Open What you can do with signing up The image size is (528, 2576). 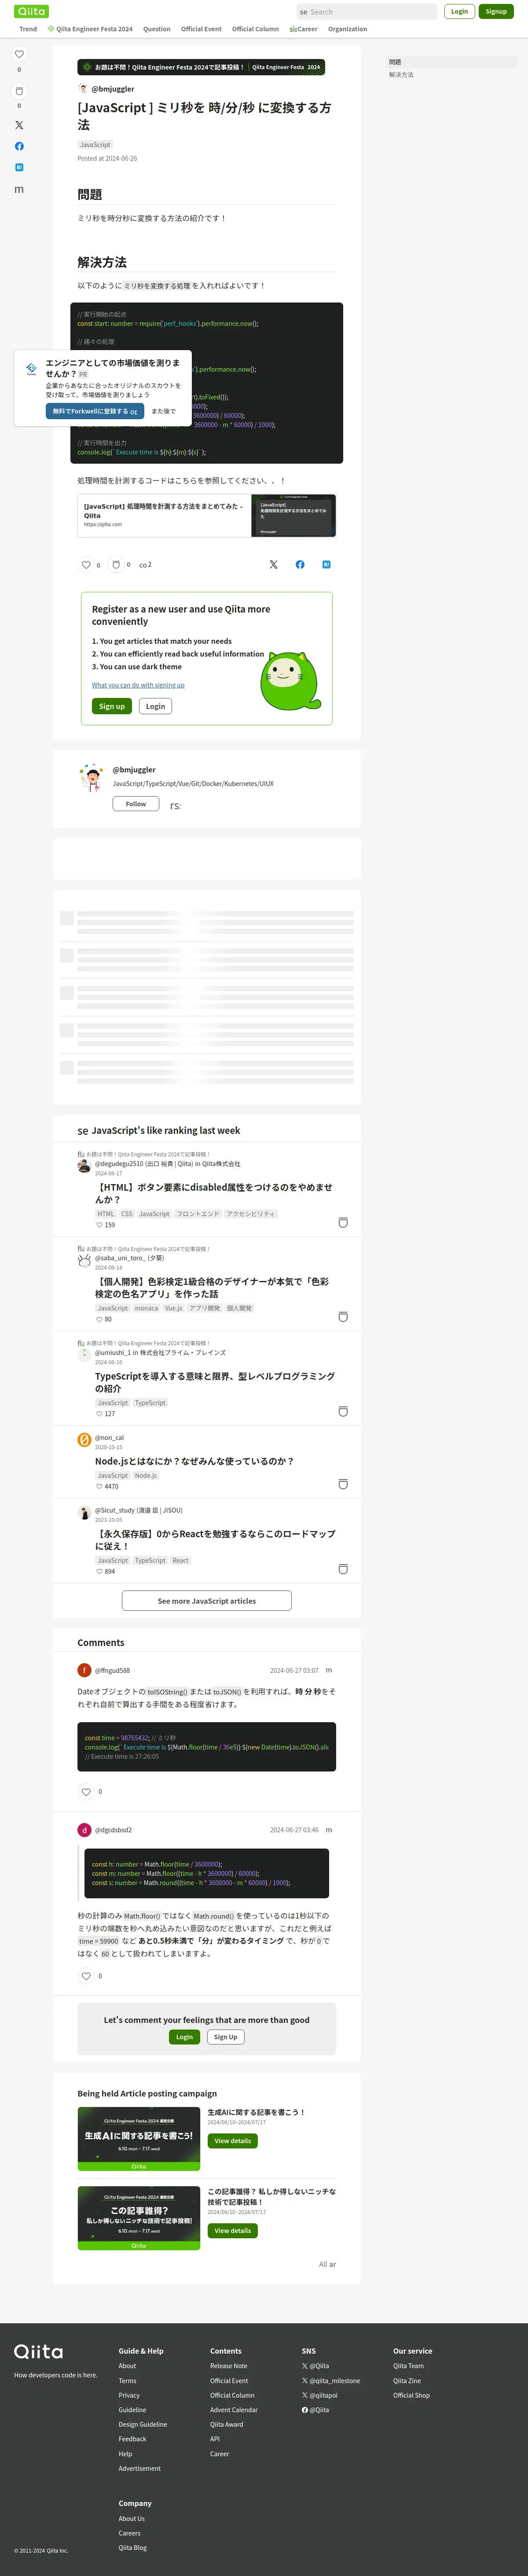[x=138, y=685]
